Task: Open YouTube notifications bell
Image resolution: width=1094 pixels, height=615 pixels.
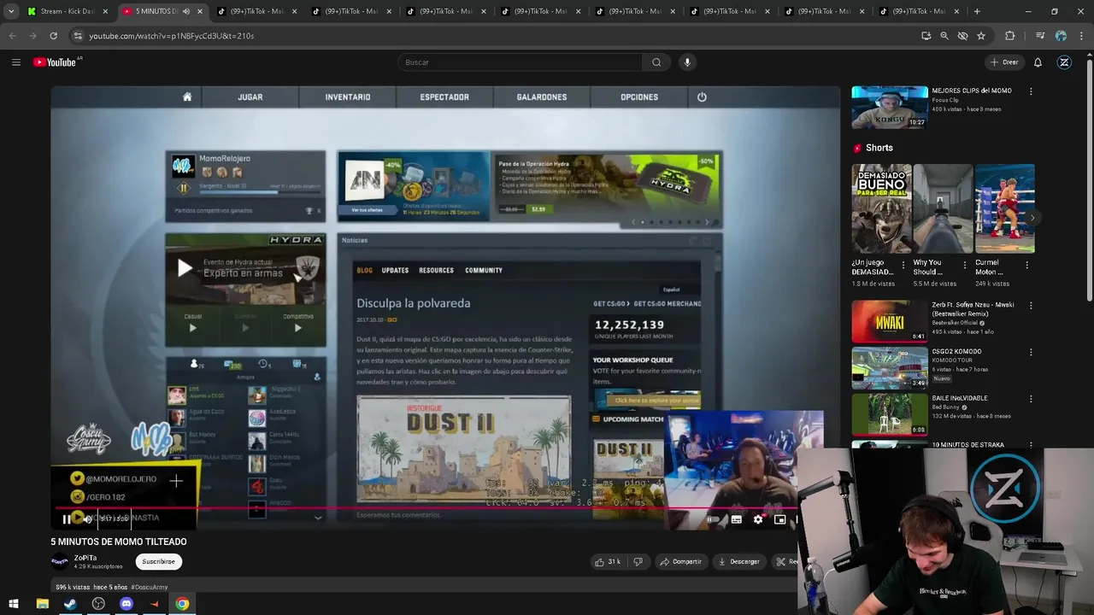Action: click(1038, 62)
